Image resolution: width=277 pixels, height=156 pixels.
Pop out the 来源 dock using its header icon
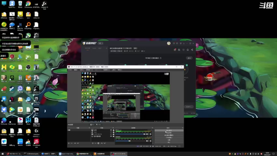click(113, 128)
